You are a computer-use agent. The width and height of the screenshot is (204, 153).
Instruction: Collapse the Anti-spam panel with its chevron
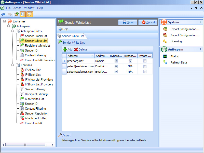[x=200, y=49]
